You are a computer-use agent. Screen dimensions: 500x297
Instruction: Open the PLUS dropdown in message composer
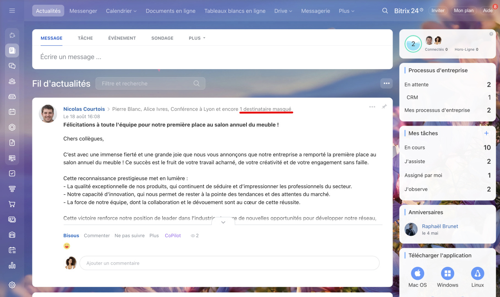click(197, 38)
